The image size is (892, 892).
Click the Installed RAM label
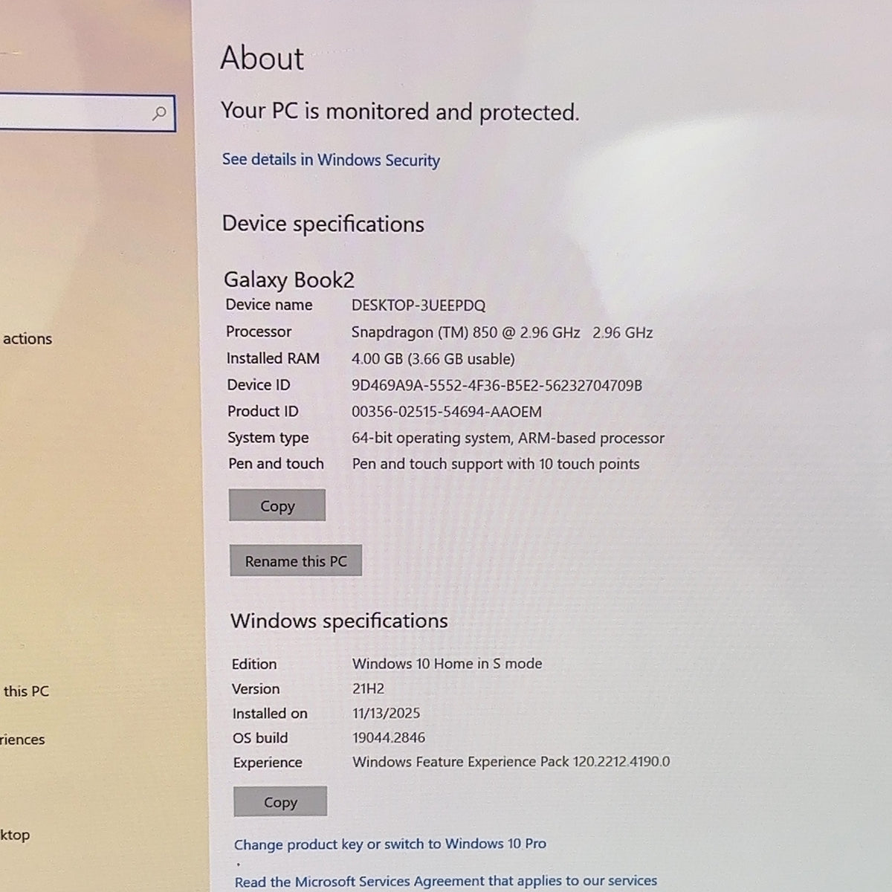273,358
